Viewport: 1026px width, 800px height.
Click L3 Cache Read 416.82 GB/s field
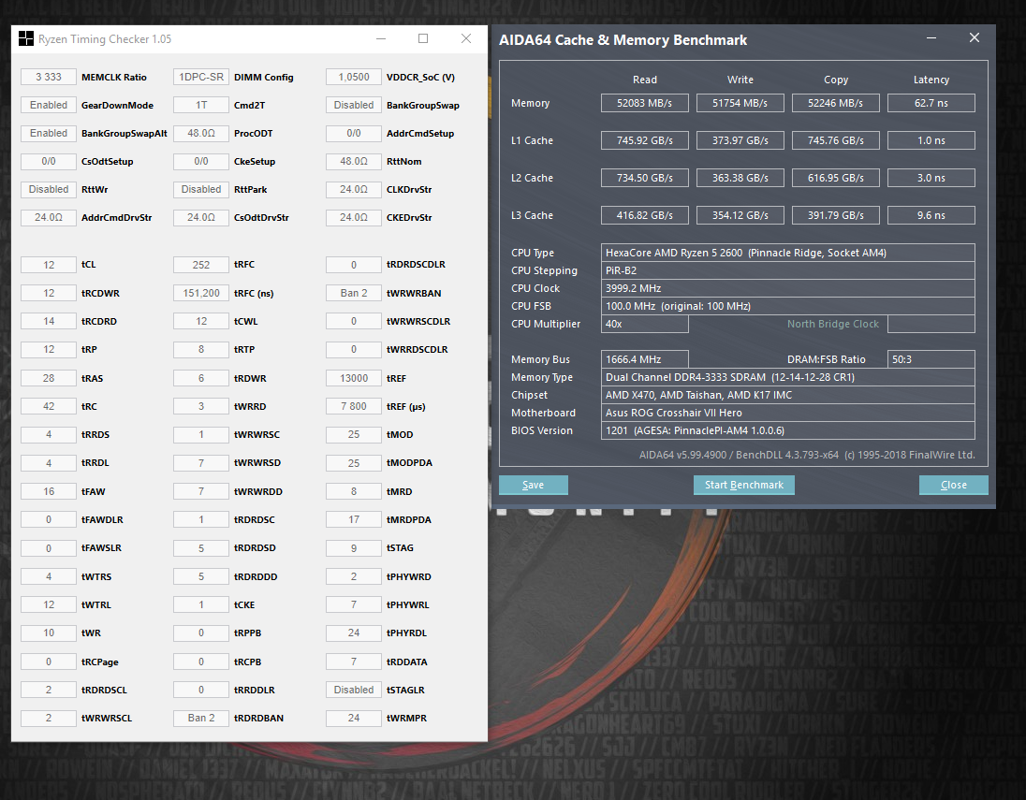point(644,215)
